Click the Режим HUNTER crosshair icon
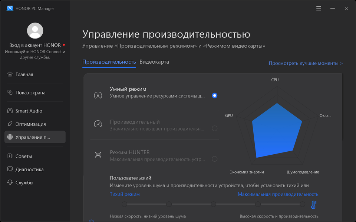Image resolution: width=356 pixels, height=222 pixels. pos(98,155)
